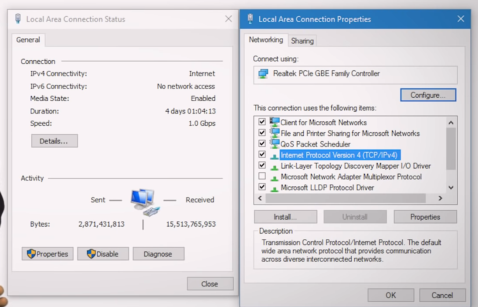The image size is (478, 307).
Task: Select Client for Microsoft Networks item
Action: (324, 122)
